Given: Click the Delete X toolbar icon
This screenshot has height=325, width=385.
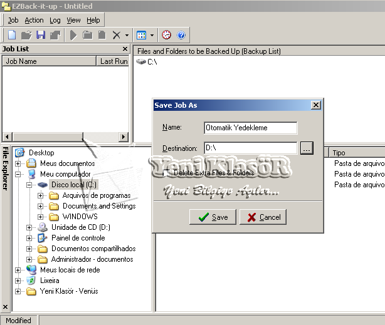Looking at the screenshot, I should pos(116,35).
